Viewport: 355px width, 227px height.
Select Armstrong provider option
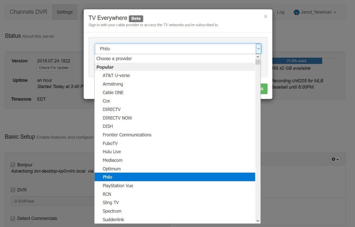175,84
